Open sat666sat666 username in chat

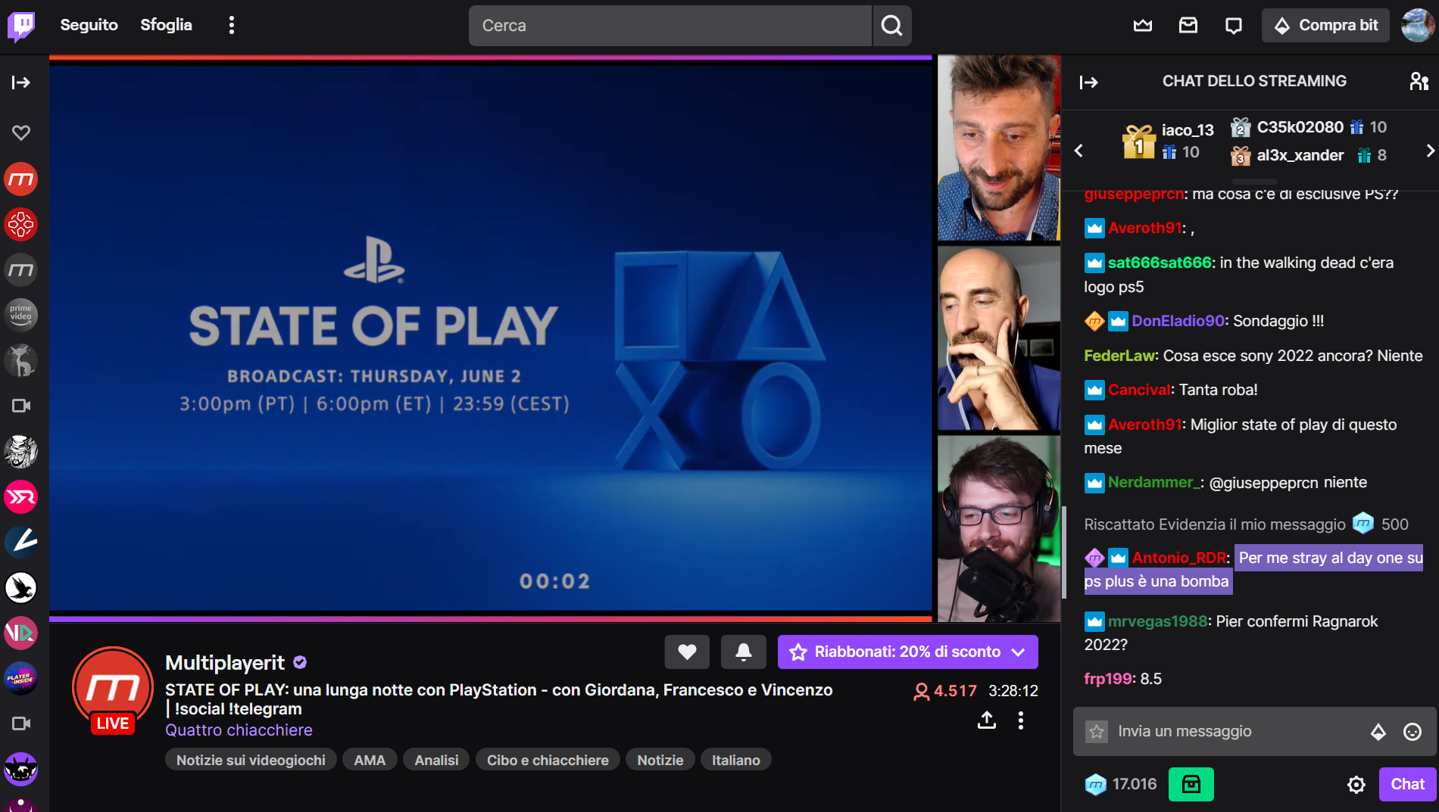1160,263
